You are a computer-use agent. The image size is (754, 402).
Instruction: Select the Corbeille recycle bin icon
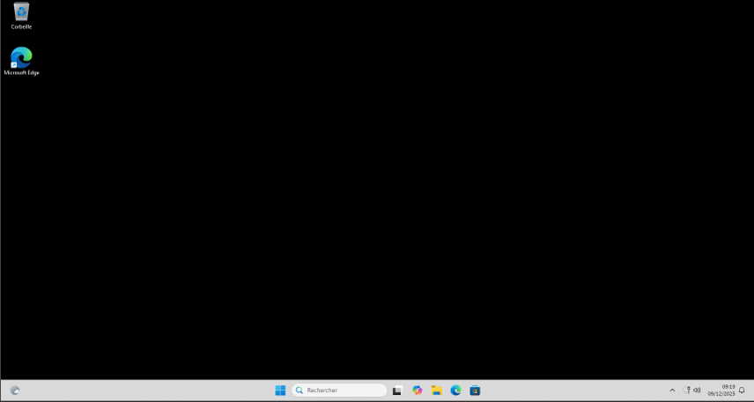click(21, 12)
